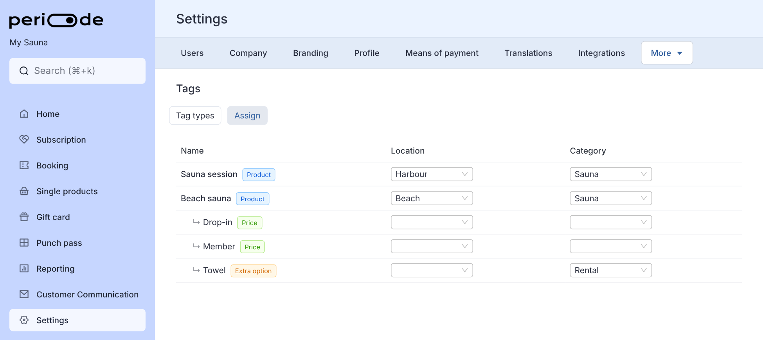763x340 pixels.
Task: Select the Tag types button
Action: (195, 116)
